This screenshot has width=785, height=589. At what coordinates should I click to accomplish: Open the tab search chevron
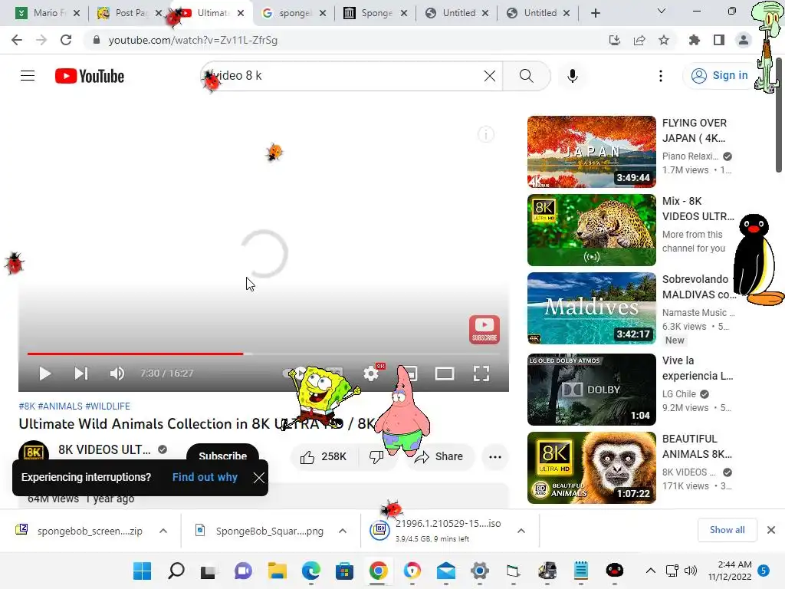click(x=662, y=11)
